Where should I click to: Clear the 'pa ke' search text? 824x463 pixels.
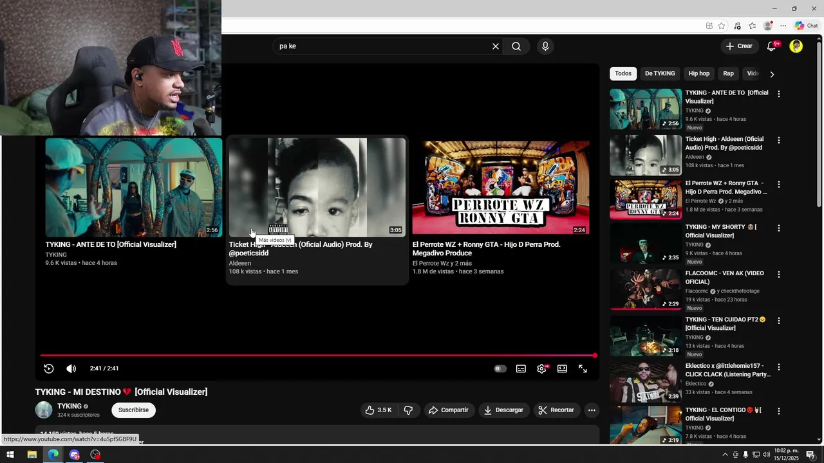pos(496,46)
